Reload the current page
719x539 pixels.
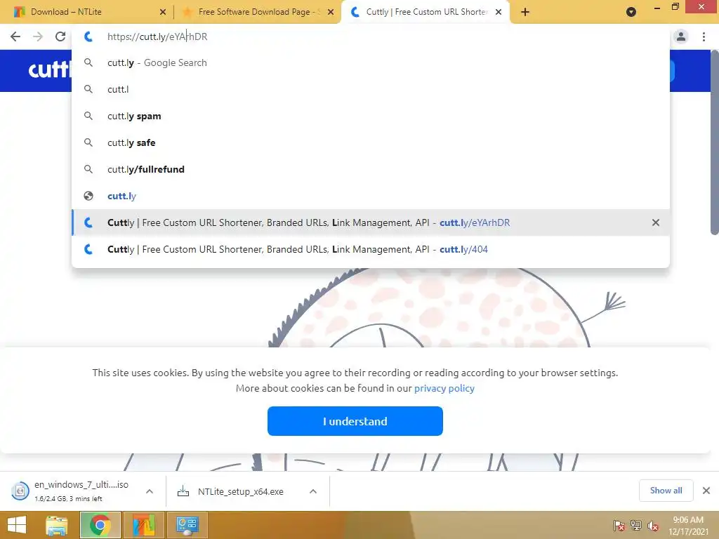click(60, 36)
